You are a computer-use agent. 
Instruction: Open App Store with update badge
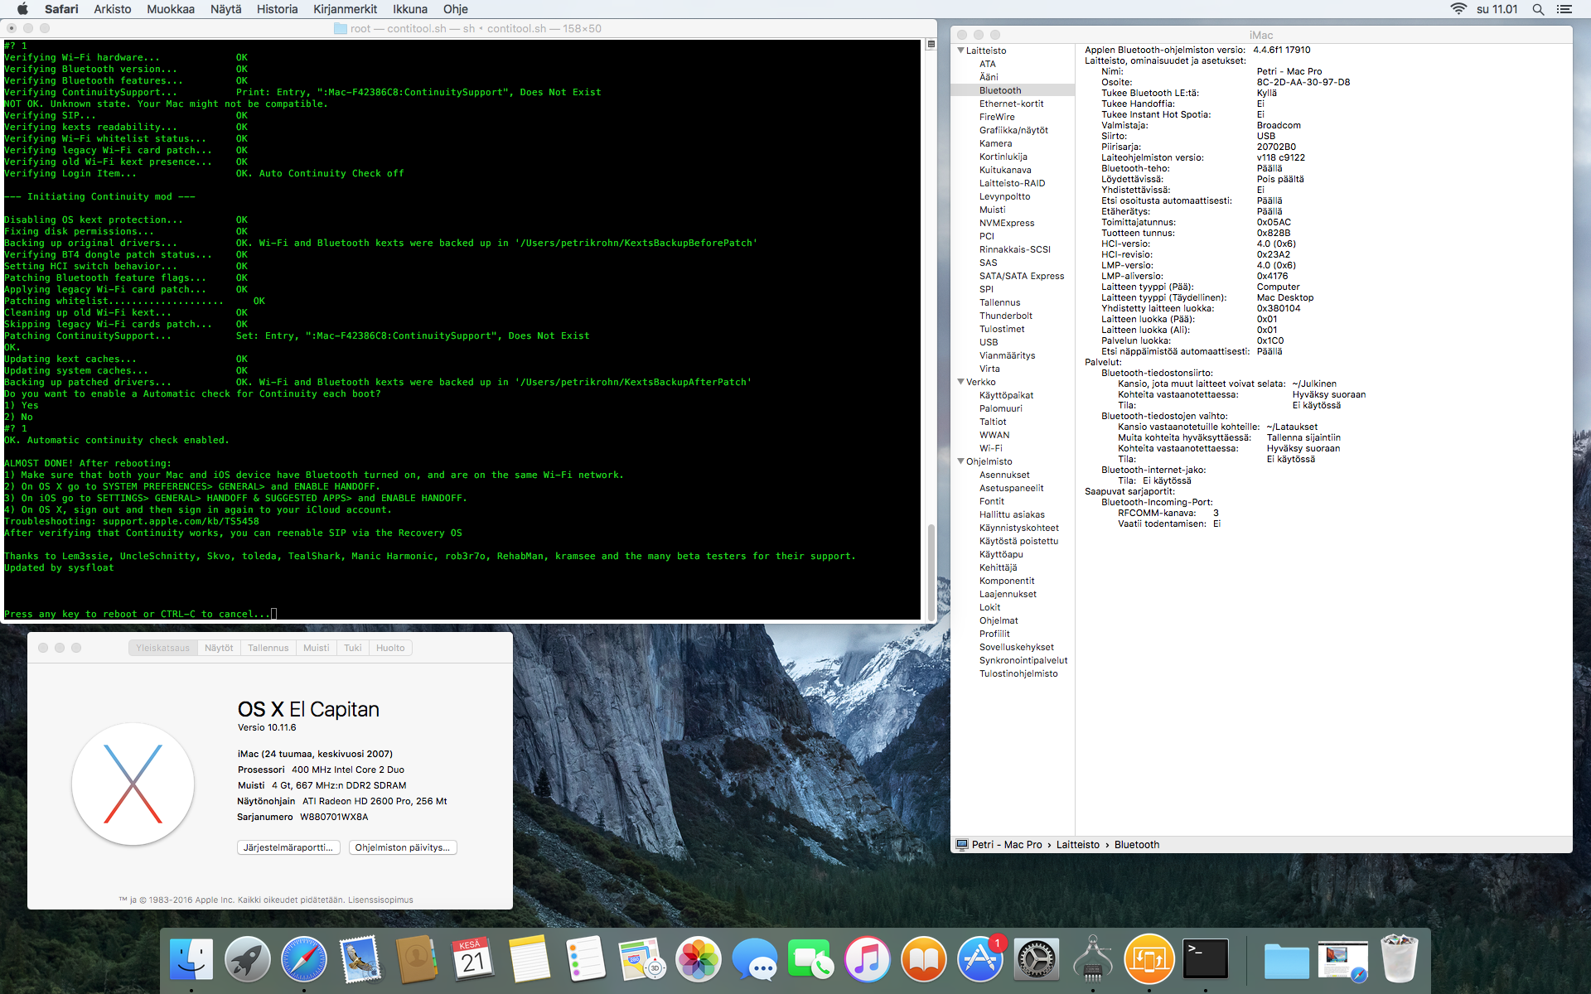pyautogui.click(x=980, y=959)
